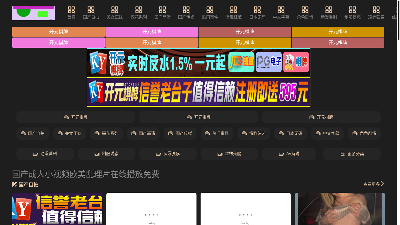Viewport: 400px width, 225px height.
Task: Click the rightmost wide 开元棋牌 pill link
Action: (321, 117)
